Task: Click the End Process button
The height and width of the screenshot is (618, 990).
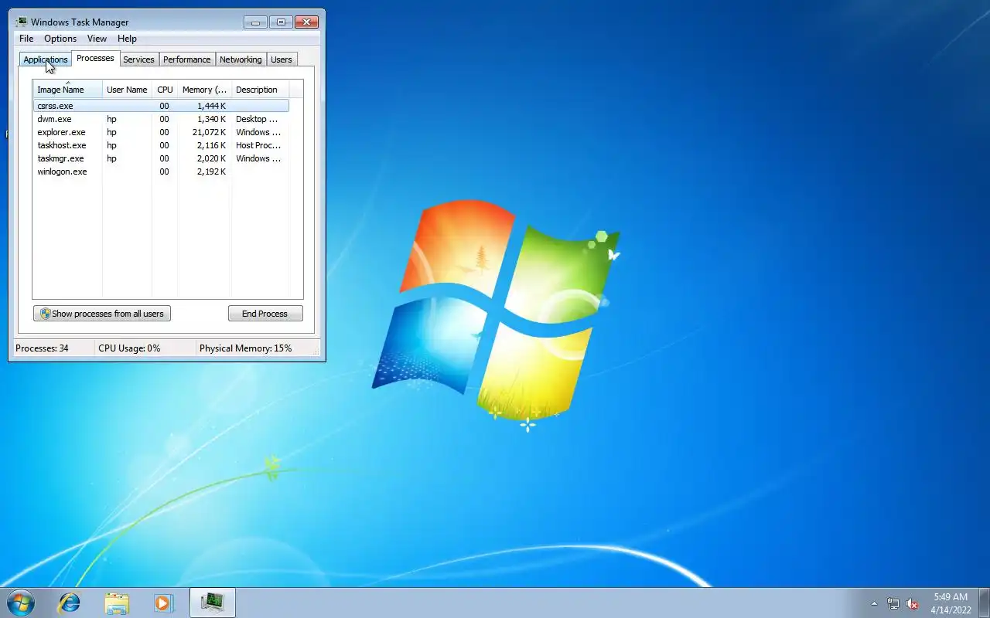Action: [265, 314]
